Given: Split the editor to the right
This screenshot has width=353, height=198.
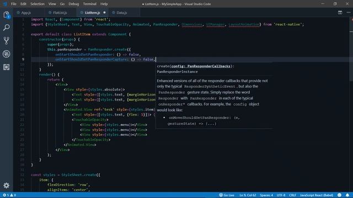Looking at the screenshot, I should (x=340, y=13).
